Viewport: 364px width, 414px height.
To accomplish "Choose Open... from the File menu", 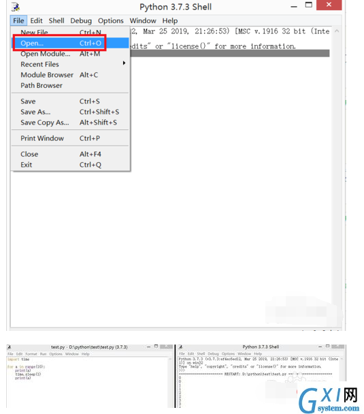I will point(71,43).
